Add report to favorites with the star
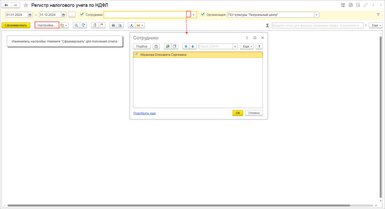 pyautogui.click(x=26, y=5)
